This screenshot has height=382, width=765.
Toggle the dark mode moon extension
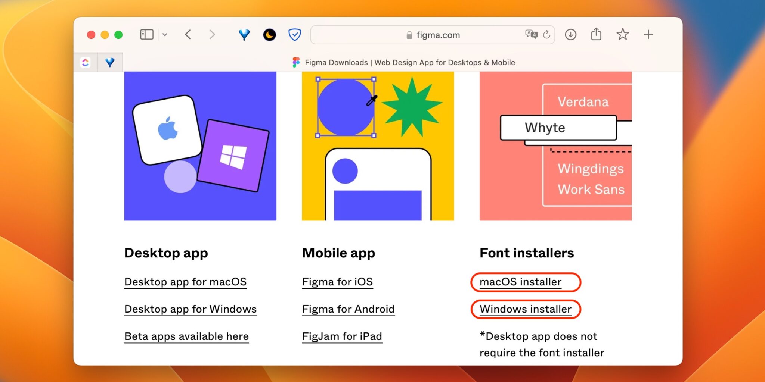[269, 35]
